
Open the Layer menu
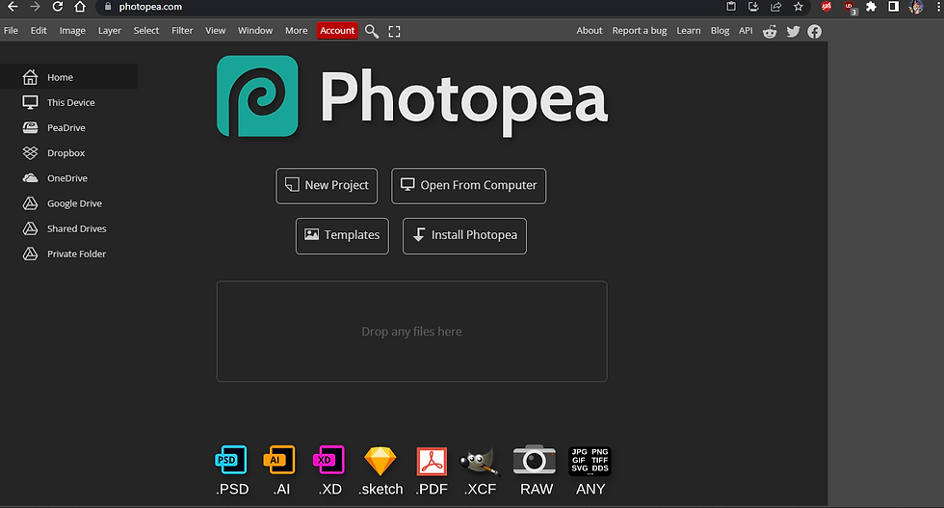(110, 31)
